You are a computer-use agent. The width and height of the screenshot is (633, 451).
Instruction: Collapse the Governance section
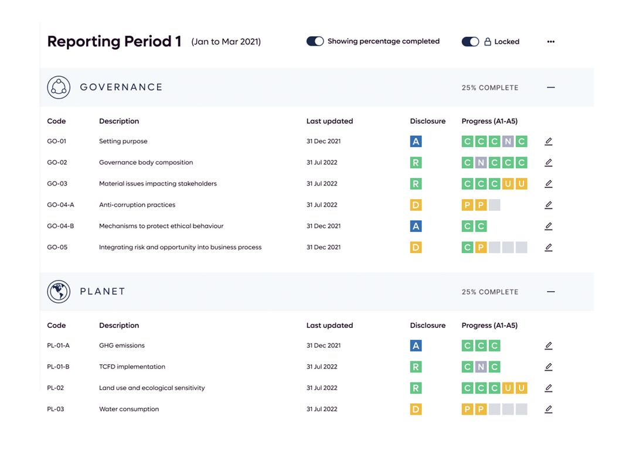pyautogui.click(x=550, y=87)
